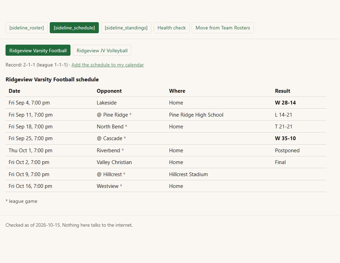
Task: Click the Ridgeview Varsity Football schedule heading
Action: pyautogui.click(x=52, y=80)
